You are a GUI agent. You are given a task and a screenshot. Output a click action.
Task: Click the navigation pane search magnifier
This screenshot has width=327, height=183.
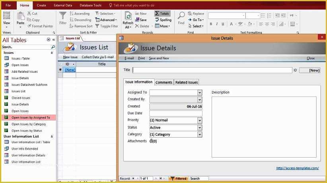[53, 47]
